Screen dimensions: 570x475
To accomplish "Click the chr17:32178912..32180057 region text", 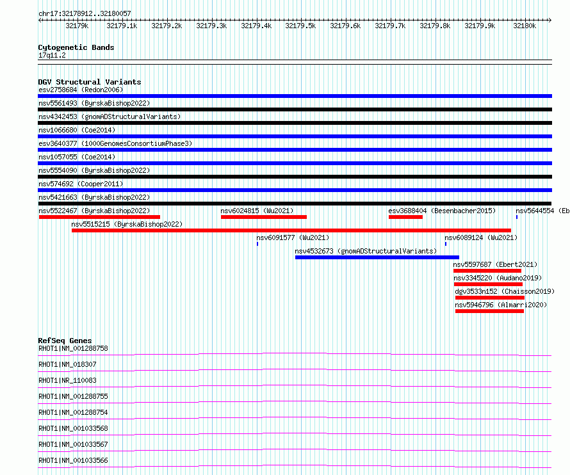I will pyautogui.click(x=85, y=13).
